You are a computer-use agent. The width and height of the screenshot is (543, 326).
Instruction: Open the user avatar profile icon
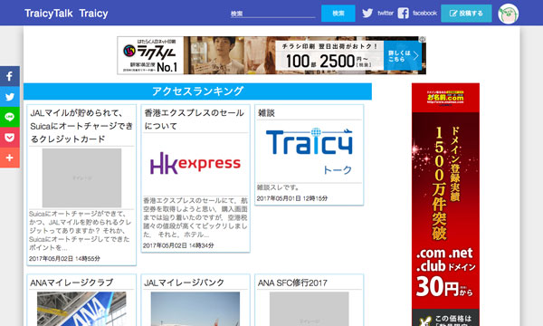click(x=508, y=14)
